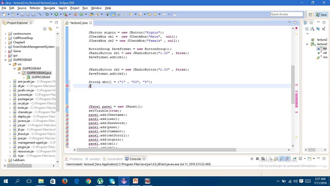Collapse lecture2 class in Outline

pyautogui.click(x=307, y=44)
